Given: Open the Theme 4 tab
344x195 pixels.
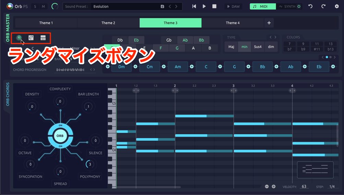Looking at the screenshot, I should tap(233, 23).
